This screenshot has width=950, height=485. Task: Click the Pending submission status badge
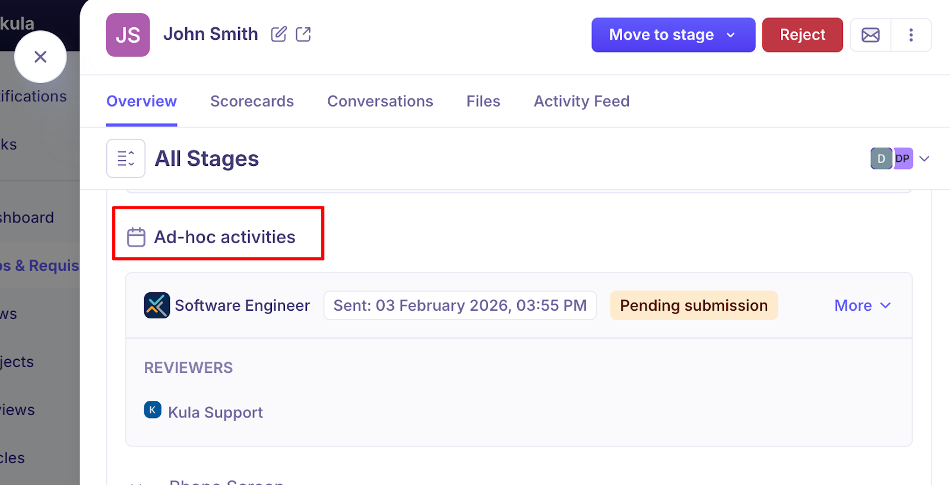point(693,305)
